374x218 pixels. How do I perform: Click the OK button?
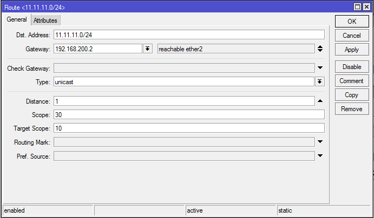click(x=351, y=22)
